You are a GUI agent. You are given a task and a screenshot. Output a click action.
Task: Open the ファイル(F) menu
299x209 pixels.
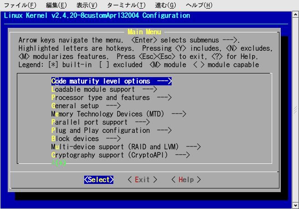[20, 5]
